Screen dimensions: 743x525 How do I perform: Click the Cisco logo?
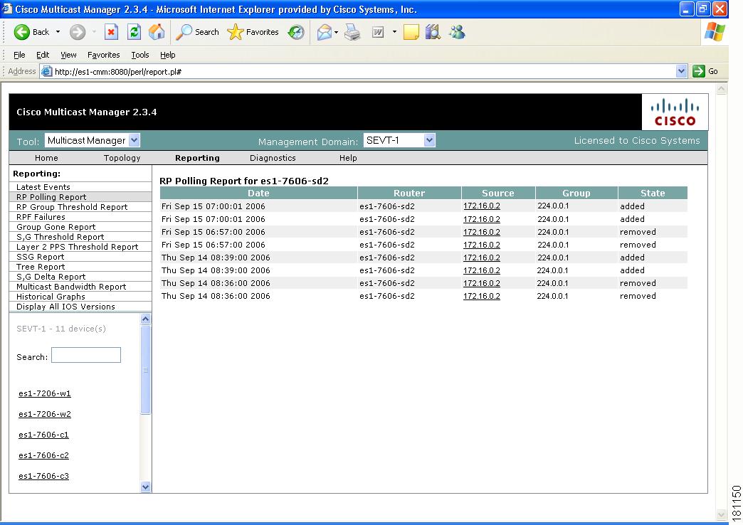675,112
